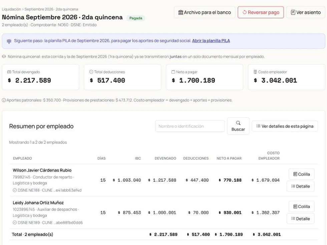Click the layers icon beside Nómina quincenal note
327x245 pixels.
coord(4,56)
